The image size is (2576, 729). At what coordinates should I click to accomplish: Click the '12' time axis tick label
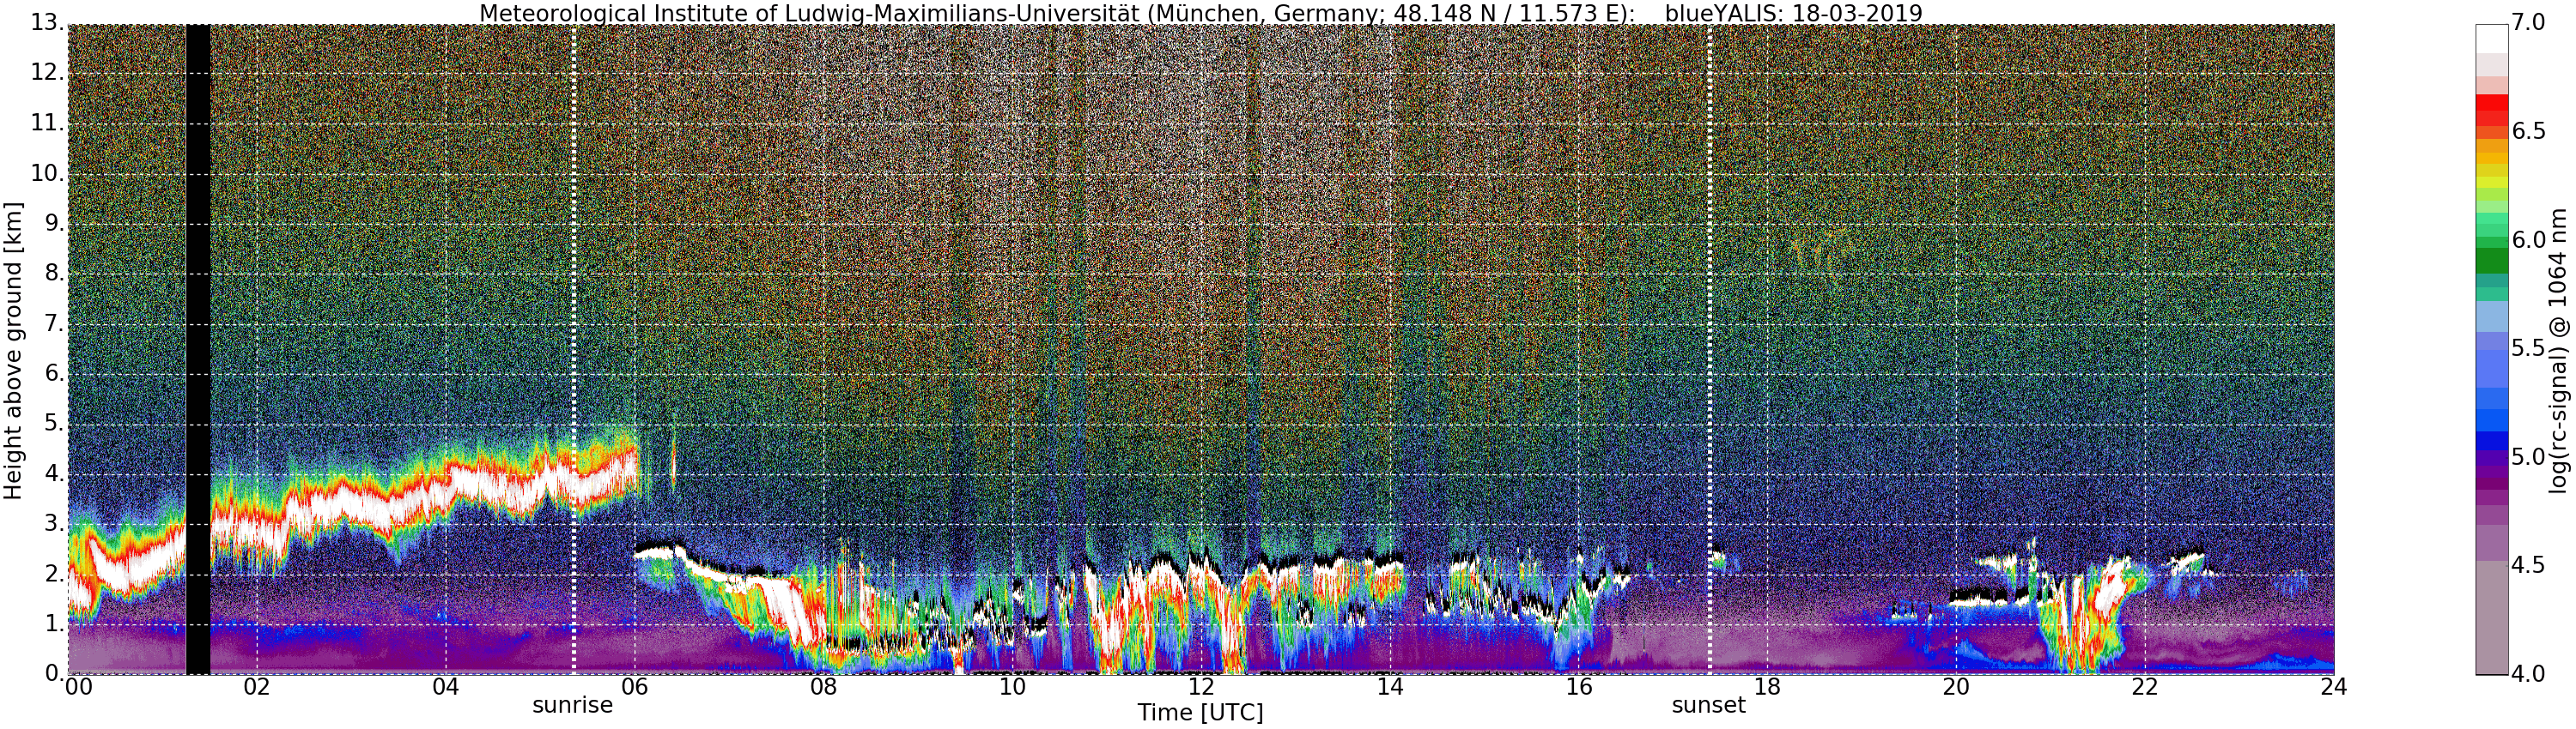[1202, 687]
